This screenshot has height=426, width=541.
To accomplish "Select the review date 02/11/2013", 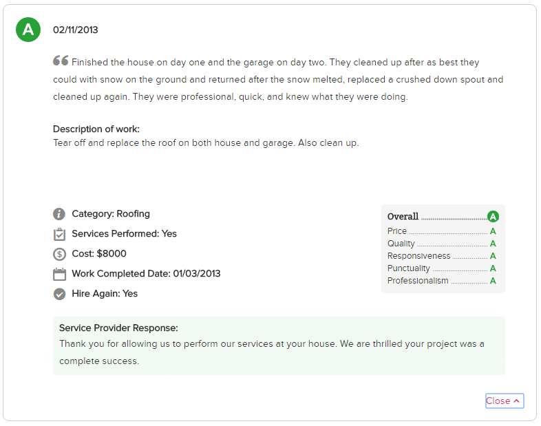I will click(x=76, y=30).
